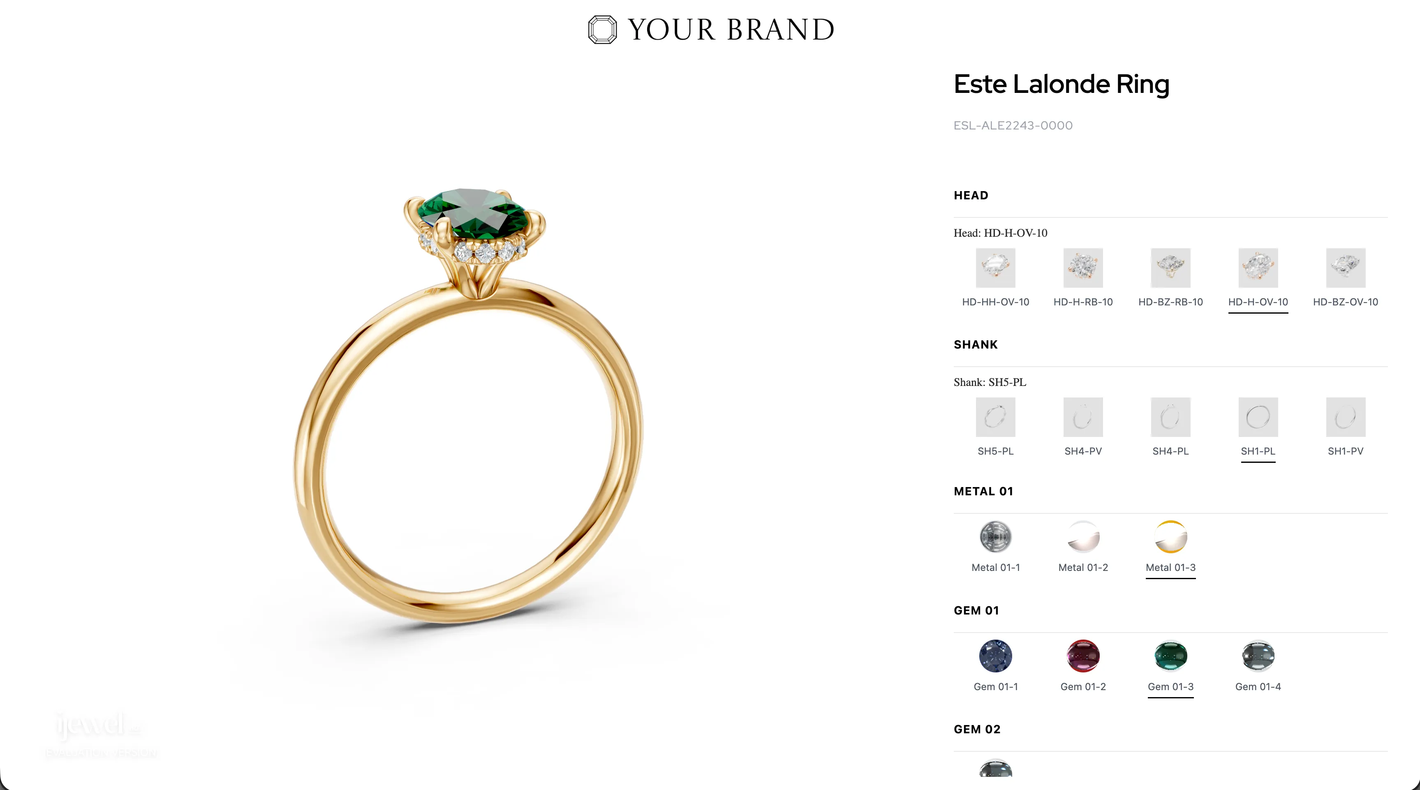
Task: Apply Metal 01-1 platinum swatch
Action: (996, 537)
